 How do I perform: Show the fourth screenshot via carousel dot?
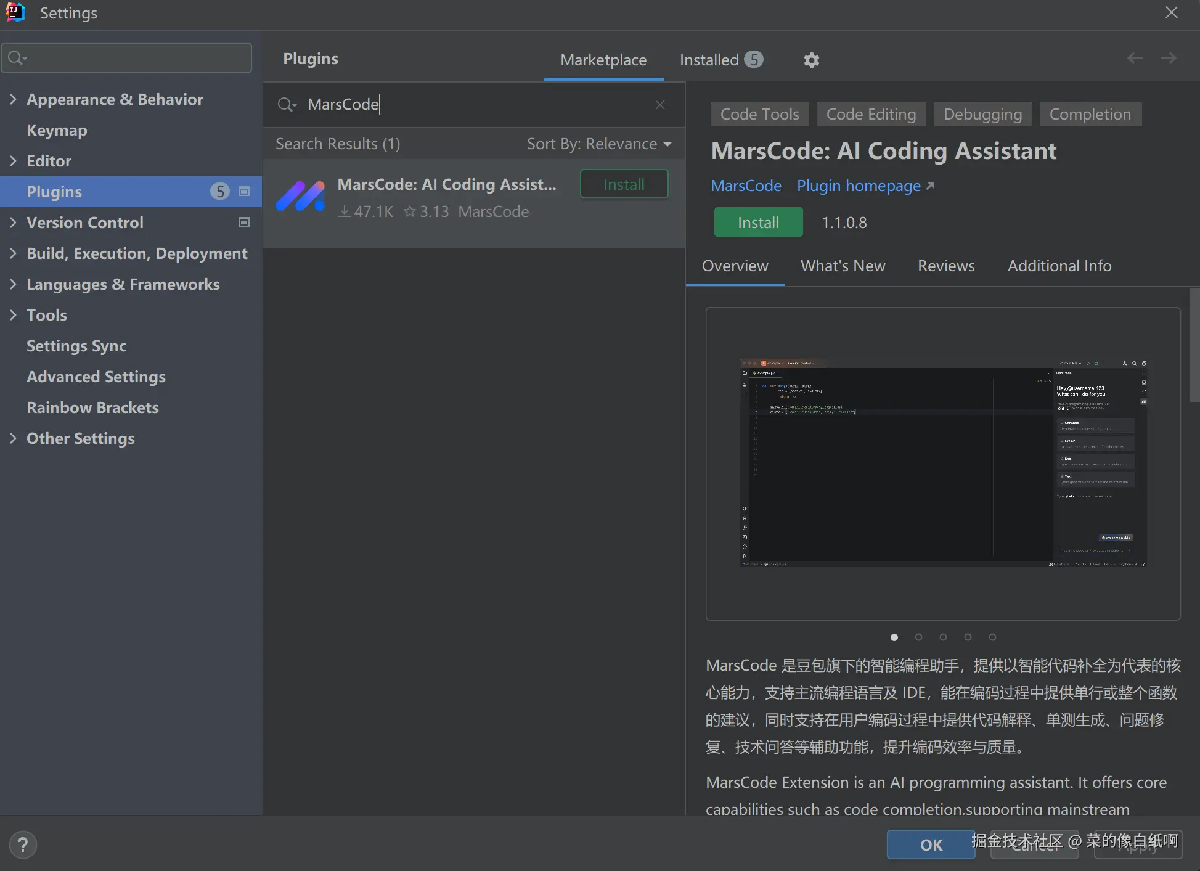(968, 637)
